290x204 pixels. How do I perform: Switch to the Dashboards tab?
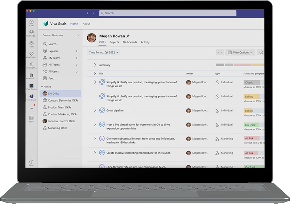tap(130, 42)
